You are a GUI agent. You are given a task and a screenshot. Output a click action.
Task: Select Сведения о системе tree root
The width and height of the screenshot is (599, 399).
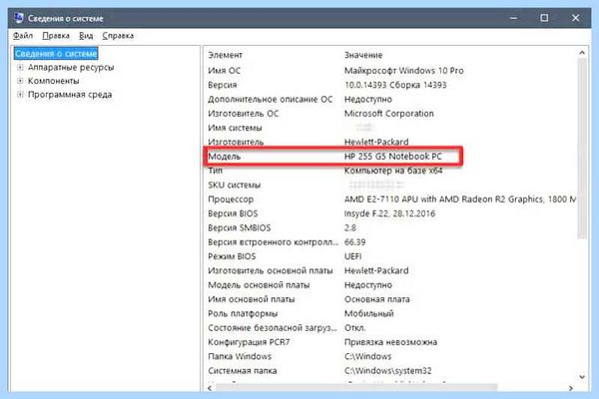[56, 54]
